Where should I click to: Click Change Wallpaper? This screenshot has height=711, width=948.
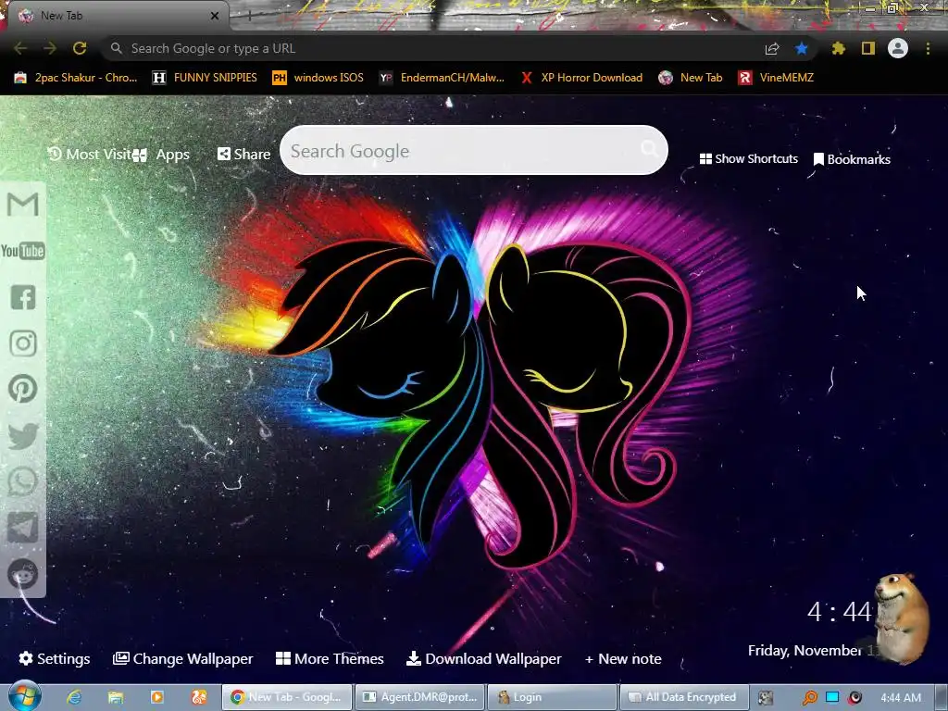tap(182, 658)
